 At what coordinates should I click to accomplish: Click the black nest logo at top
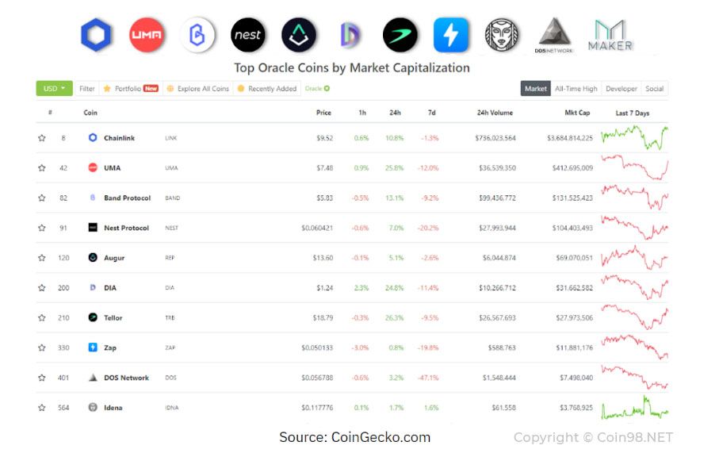tap(247, 35)
